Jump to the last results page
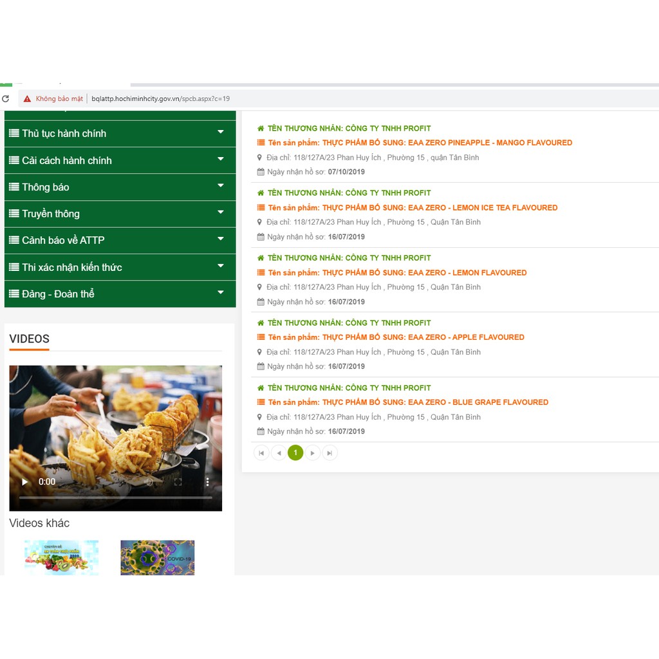The width and height of the screenshot is (659, 659). coord(329,453)
